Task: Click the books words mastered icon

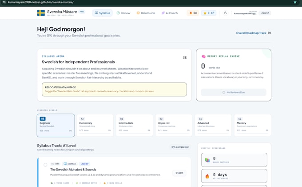Action: (207, 160)
